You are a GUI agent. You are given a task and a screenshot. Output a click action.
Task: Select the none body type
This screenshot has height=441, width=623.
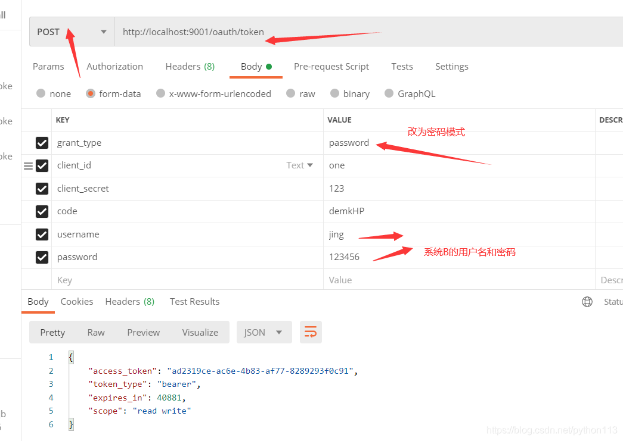[x=41, y=93]
